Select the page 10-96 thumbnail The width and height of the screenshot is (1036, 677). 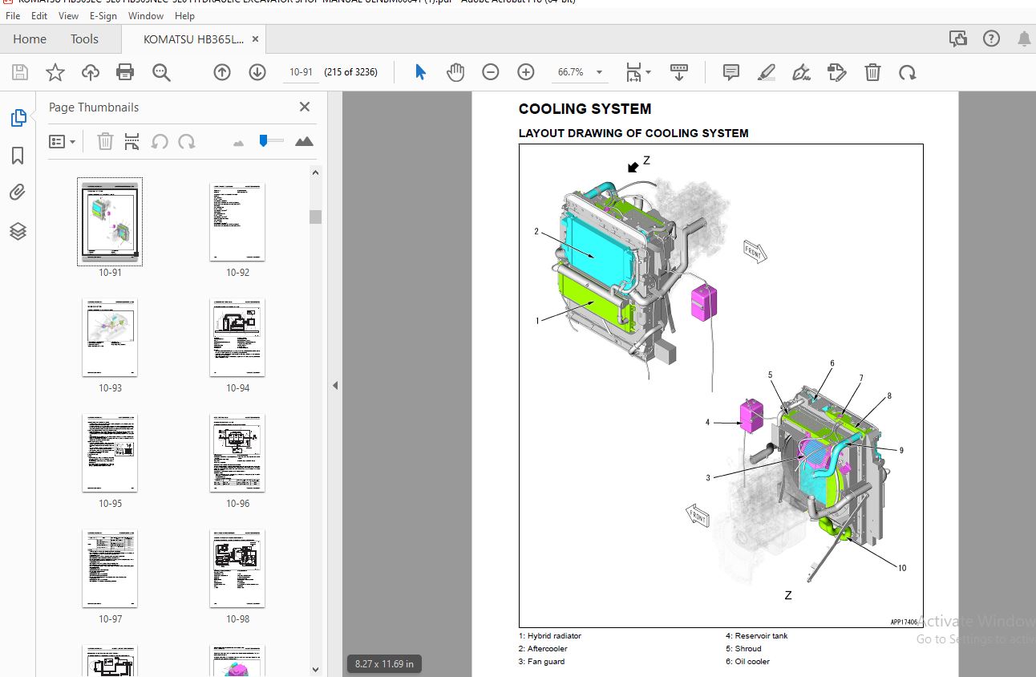pos(237,452)
